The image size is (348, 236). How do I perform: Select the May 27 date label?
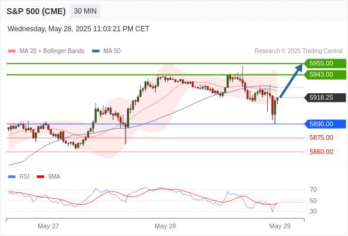pyautogui.click(x=48, y=226)
